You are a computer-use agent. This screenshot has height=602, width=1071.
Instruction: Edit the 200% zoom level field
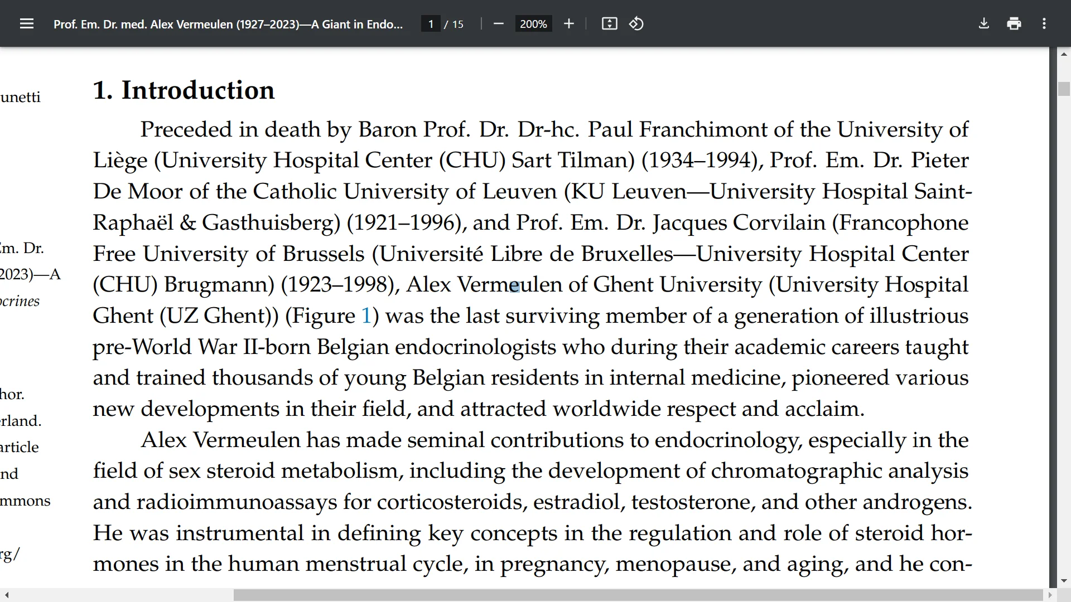point(533,24)
